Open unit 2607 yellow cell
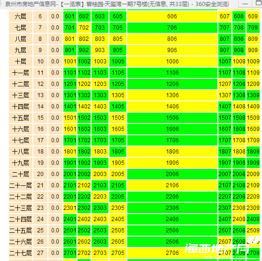Viewport: 262px width, 261px height. pyautogui.click(x=225, y=242)
